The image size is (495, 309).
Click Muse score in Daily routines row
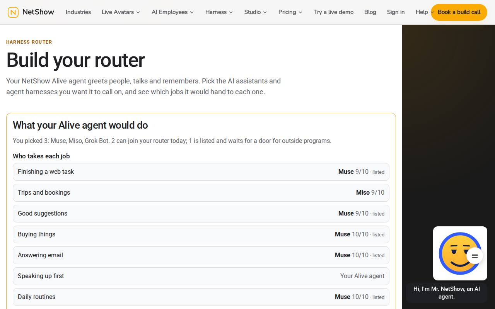[x=360, y=297]
